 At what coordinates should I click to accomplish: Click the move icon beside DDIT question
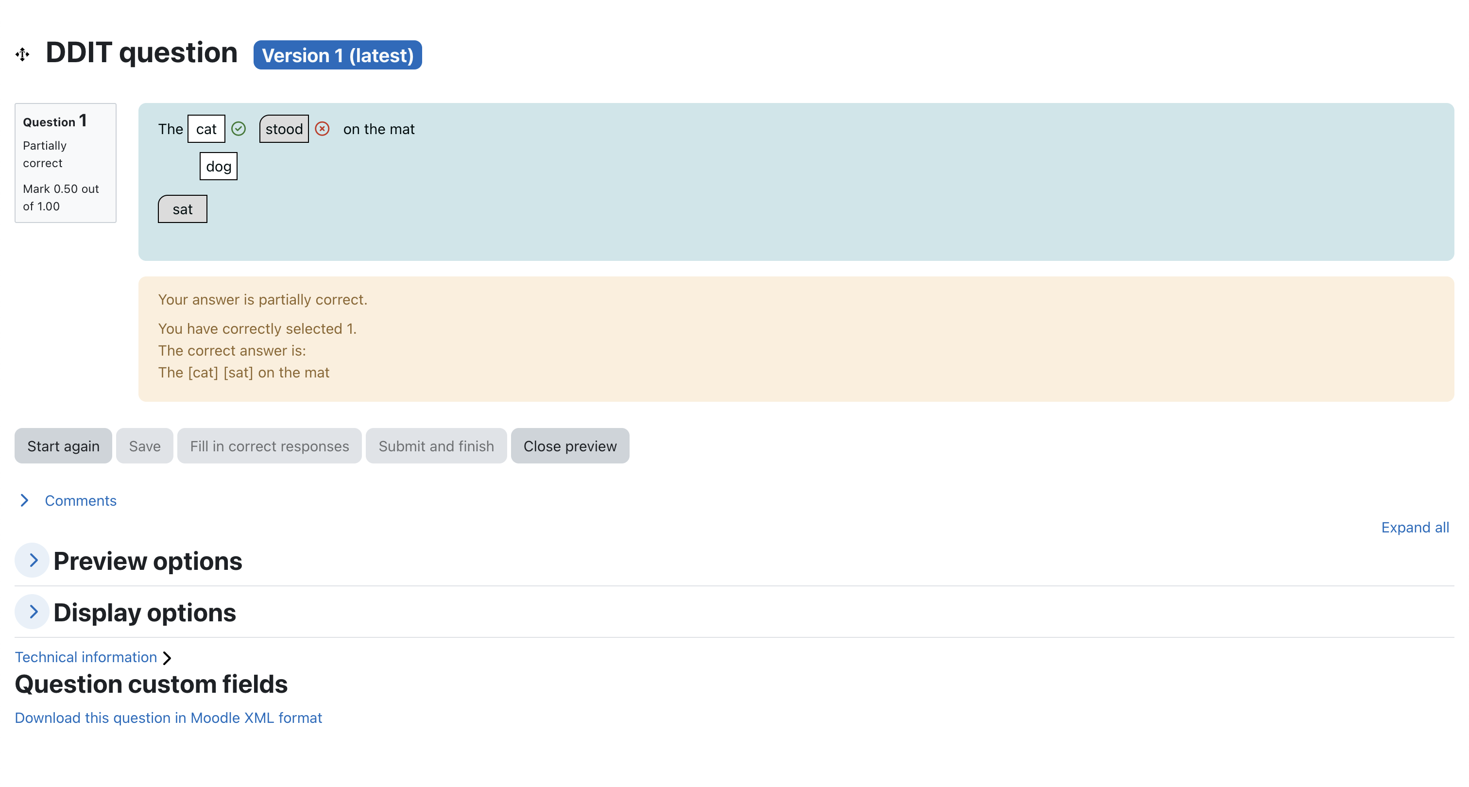click(22, 55)
